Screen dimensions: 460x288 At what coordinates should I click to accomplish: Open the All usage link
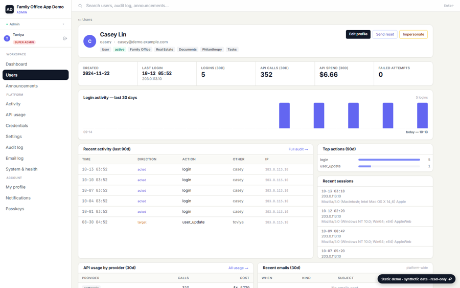(238, 268)
